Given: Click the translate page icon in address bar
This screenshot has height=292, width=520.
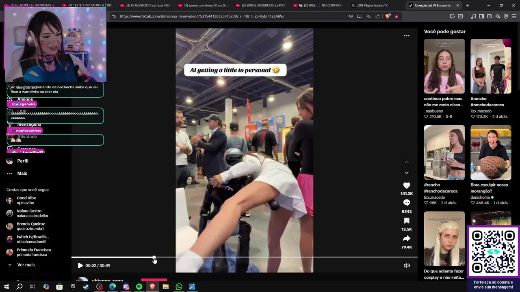Looking at the screenshot, I should click(368, 16).
